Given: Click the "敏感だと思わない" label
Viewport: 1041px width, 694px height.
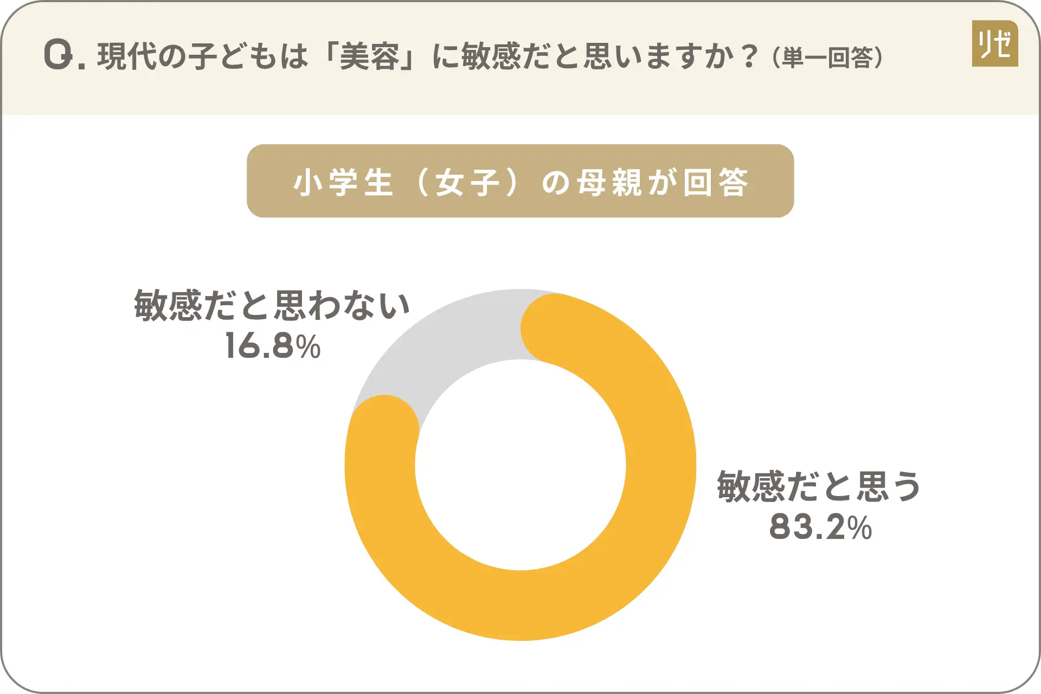Looking at the screenshot, I should click(272, 305).
